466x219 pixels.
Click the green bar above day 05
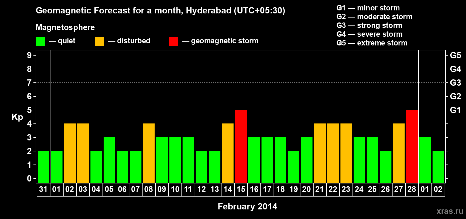(x=109, y=160)
